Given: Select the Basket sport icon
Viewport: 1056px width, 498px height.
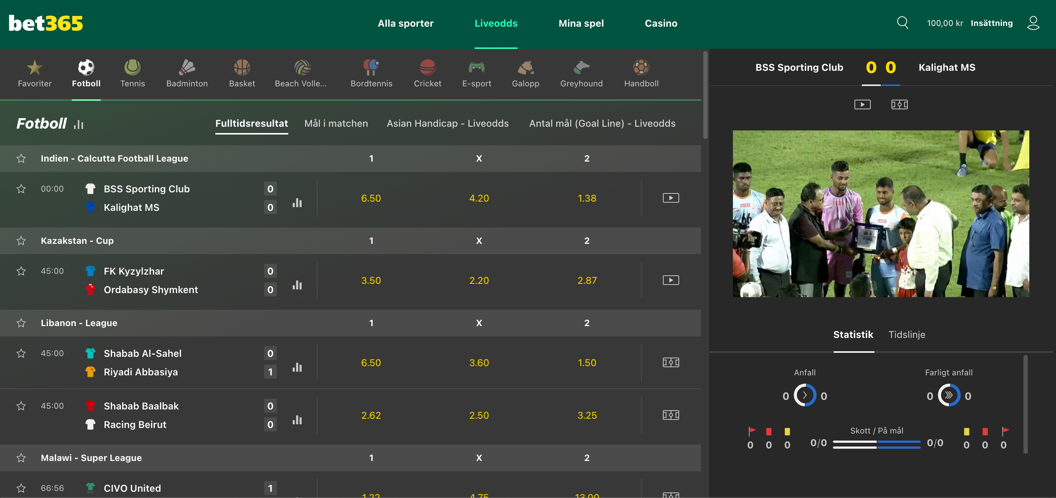Looking at the screenshot, I should (242, 74).
